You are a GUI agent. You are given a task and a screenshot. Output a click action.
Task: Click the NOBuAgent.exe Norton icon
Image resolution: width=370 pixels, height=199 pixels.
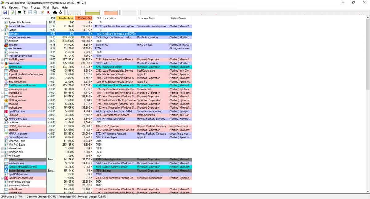coord(6,100)
